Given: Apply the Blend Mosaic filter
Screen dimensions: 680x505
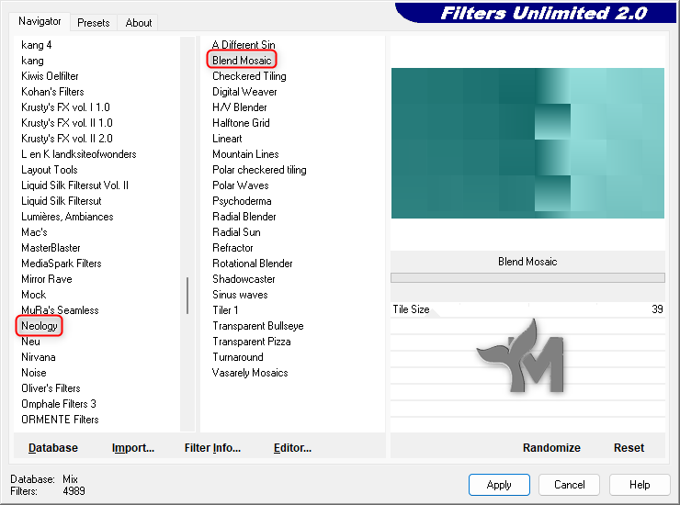Looking at the screenshot, I should pyautogui.click(x=499, y=485).
